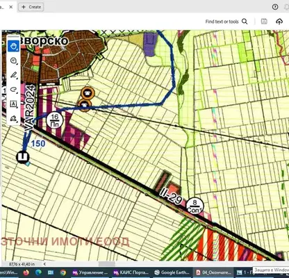Viewport: 289px width, 278px height.
Task: Select the highlighter pen tool
Action: click(x=14, y=75)
